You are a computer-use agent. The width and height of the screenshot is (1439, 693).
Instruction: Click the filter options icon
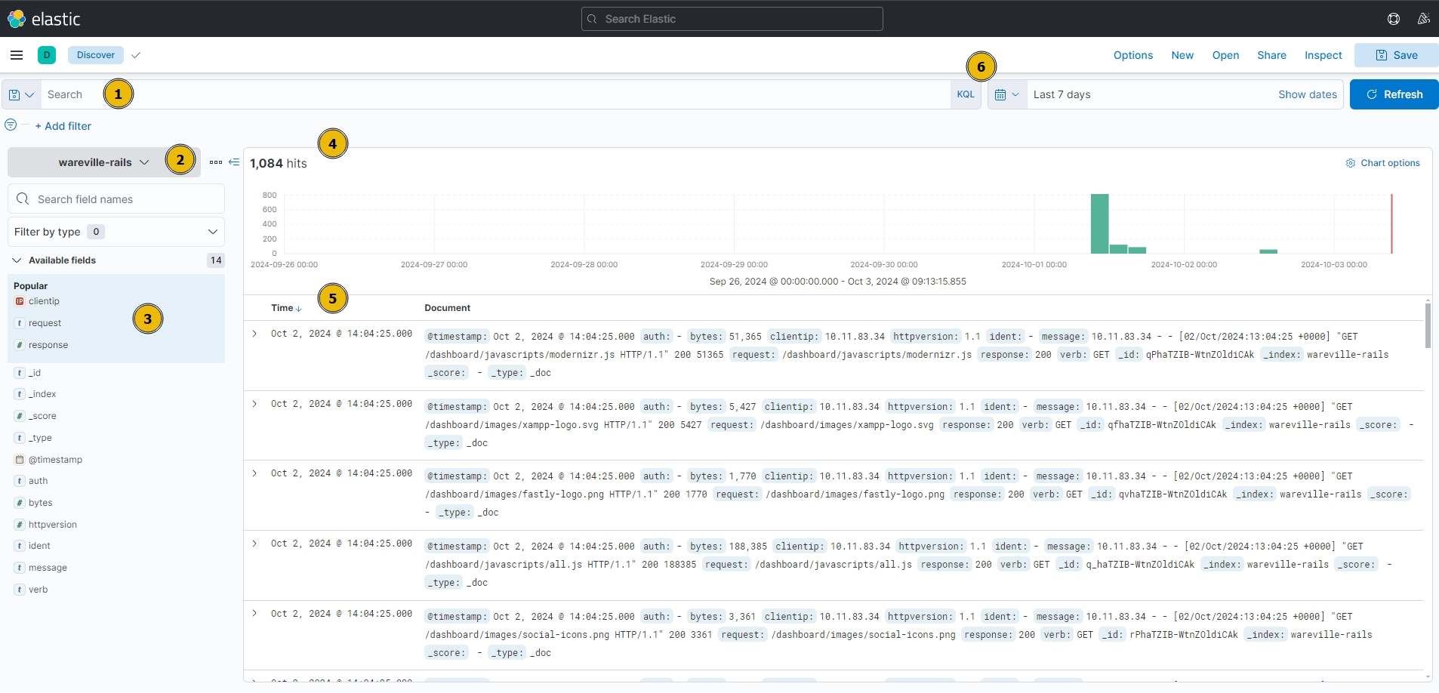[11, 125]
